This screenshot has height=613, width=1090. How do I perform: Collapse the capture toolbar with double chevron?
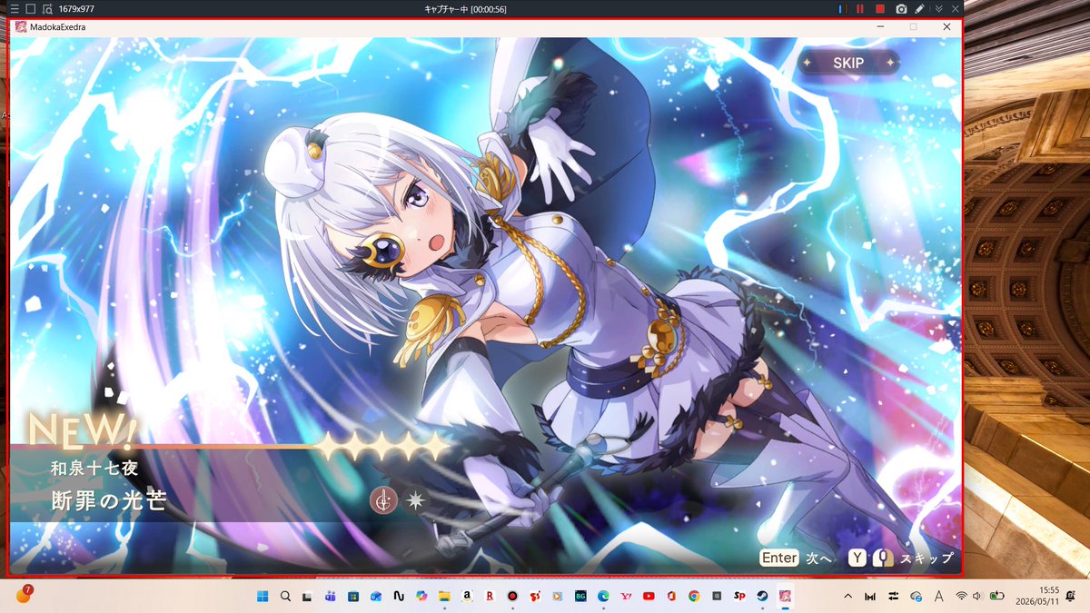938,8
